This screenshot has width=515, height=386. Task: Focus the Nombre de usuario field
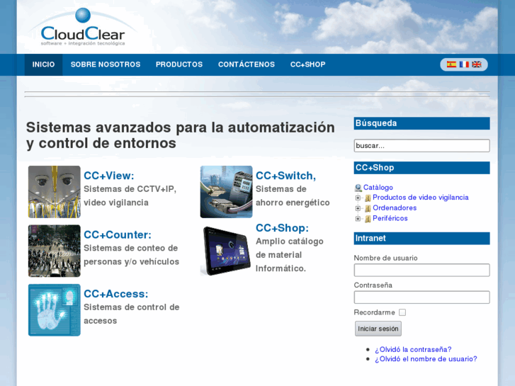click(x=421, y=270)
